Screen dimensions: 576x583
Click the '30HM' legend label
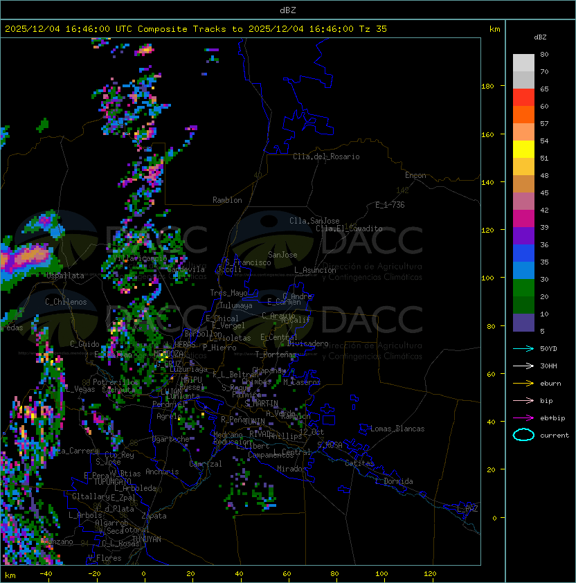tap(548, 366)
